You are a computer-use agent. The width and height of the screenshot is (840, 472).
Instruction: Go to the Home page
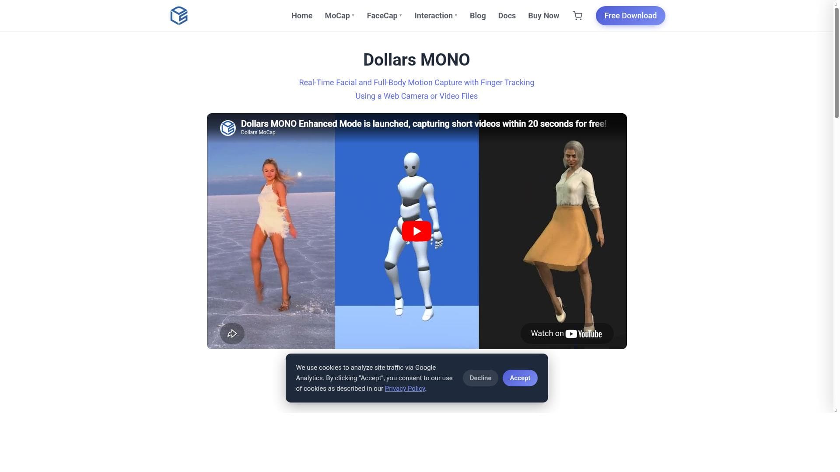click(x=302, y=16)
